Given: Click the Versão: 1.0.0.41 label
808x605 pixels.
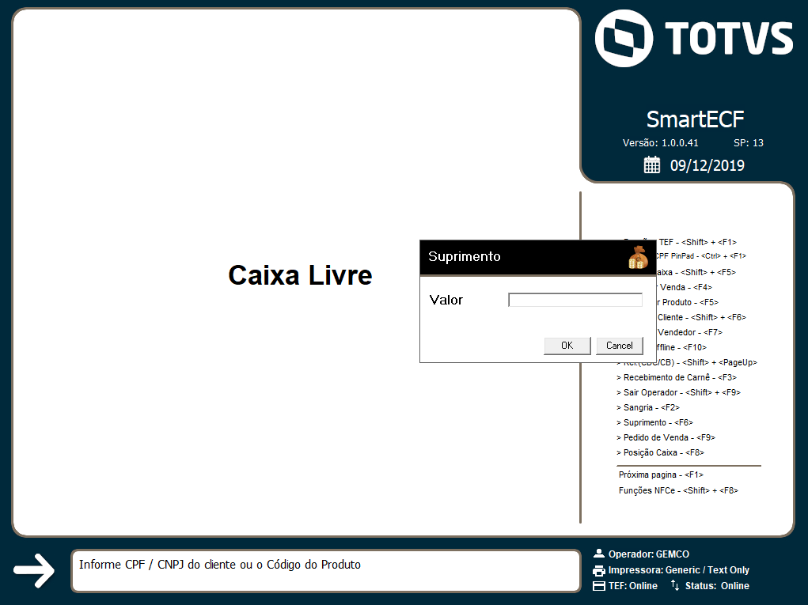Looking at the screenshot, I should [x=661, y=142].
